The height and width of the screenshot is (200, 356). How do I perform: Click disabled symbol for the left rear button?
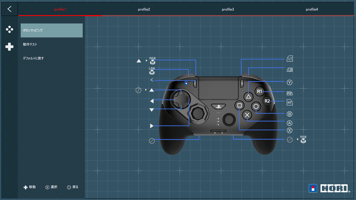(x=152, y=141)
